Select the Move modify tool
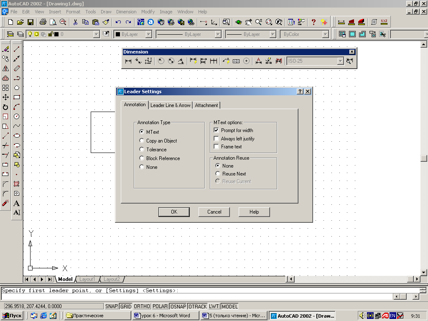The height and width of the screenshot is (321, 428). 5,97
